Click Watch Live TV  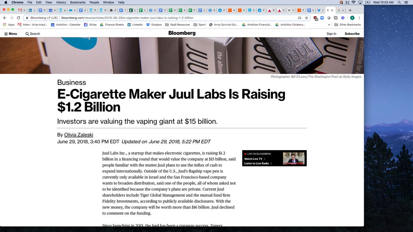tap(255, 159)
